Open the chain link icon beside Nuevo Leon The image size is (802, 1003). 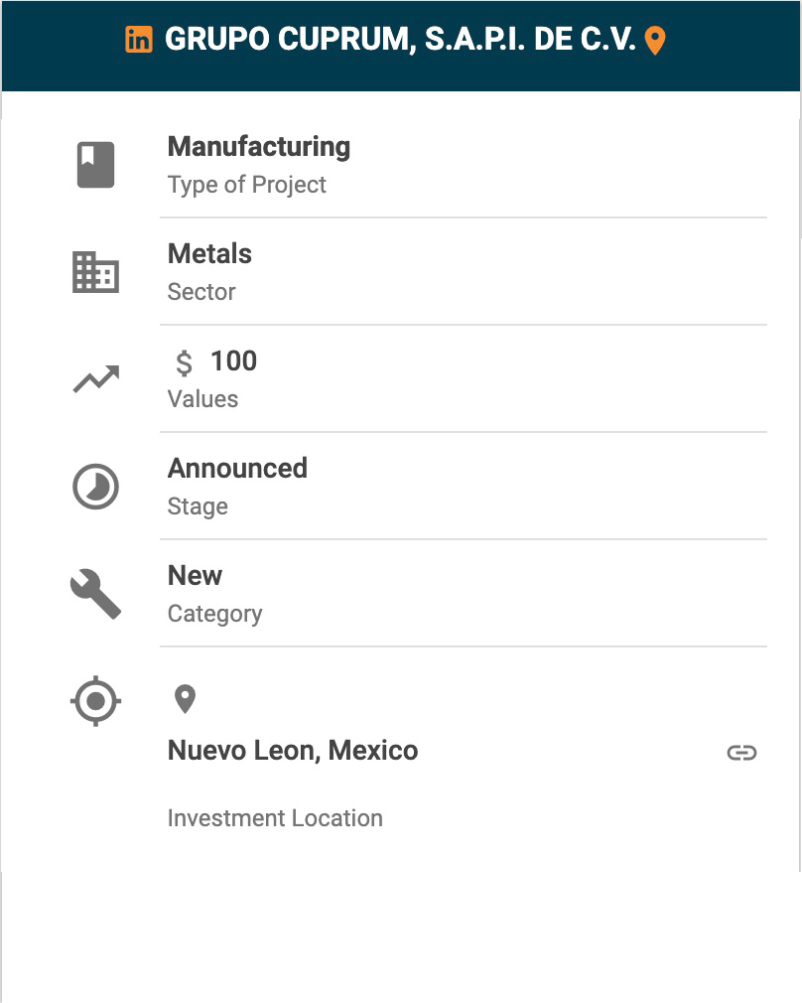click(x=741, y=753)
